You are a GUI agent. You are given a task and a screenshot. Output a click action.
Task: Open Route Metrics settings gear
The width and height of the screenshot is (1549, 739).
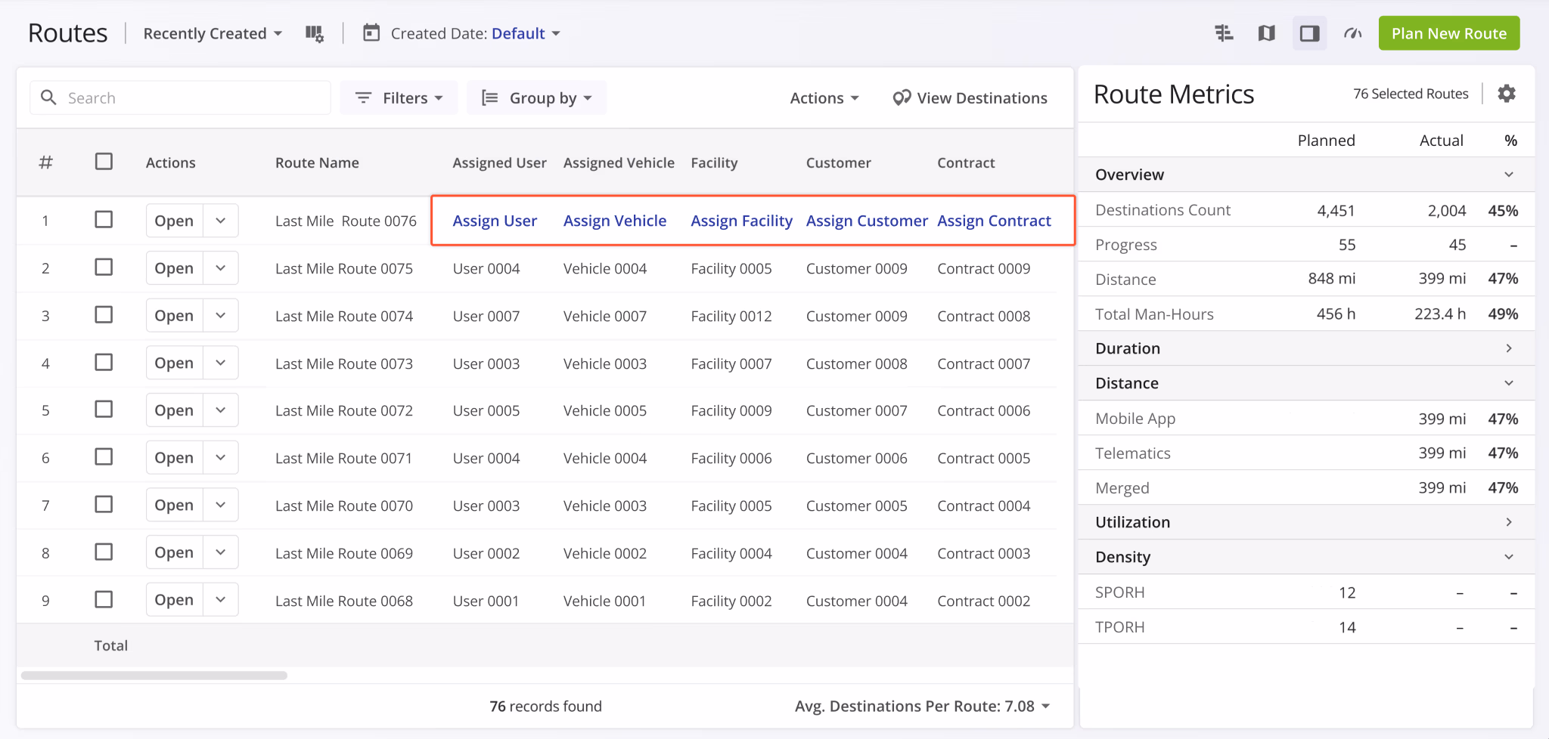(x=1507, y=93)
